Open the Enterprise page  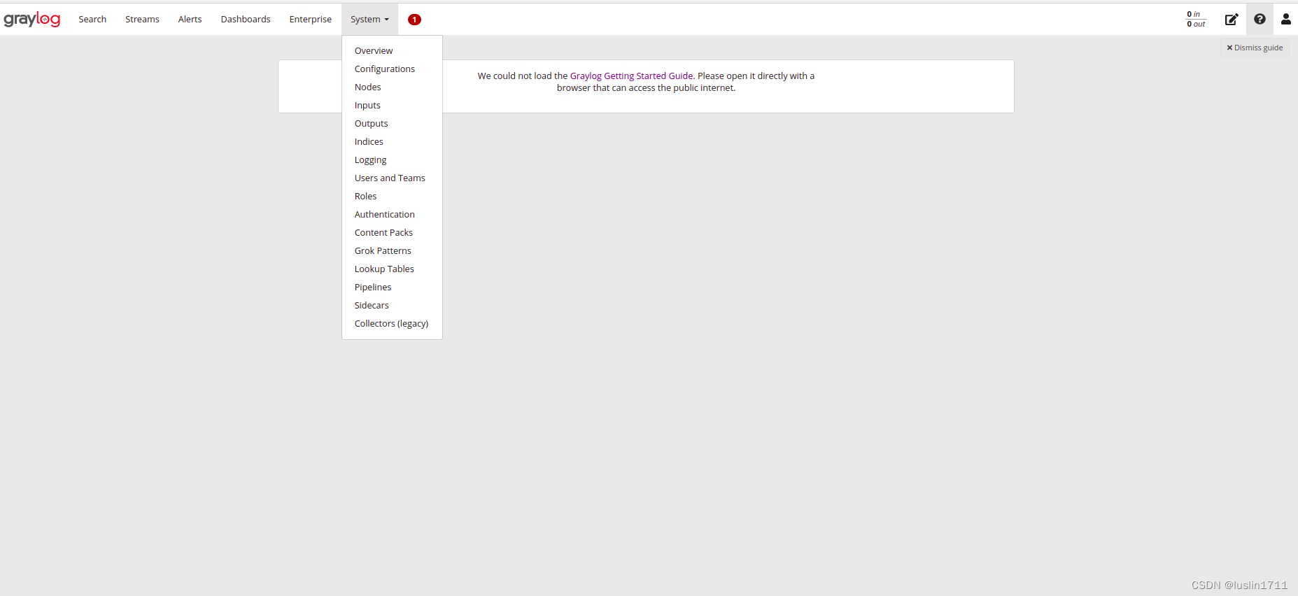[x=311, y=20]
